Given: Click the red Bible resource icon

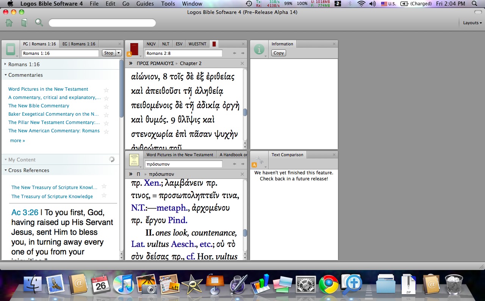Looking at the screenshot, I should coord(134,50).
